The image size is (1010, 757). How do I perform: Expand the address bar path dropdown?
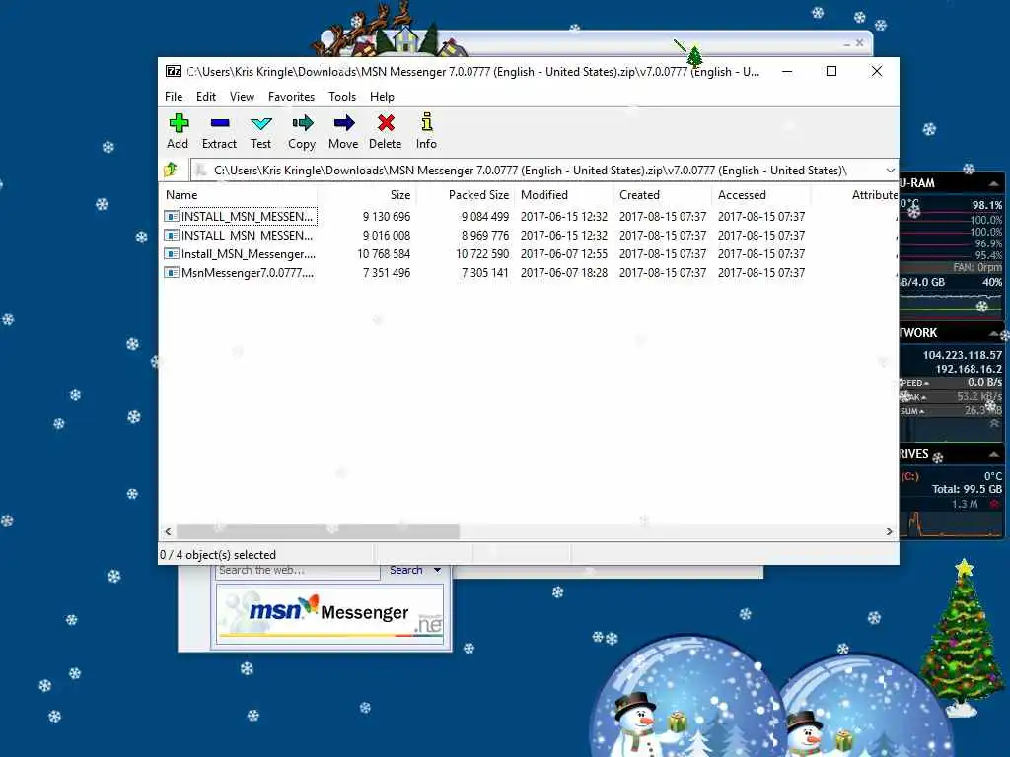(x=890, y=171)
